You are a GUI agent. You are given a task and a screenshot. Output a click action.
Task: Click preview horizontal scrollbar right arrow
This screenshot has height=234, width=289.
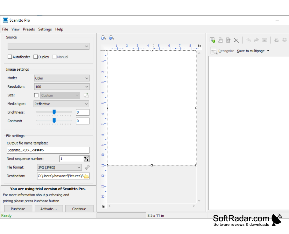[x=194, y=206]
